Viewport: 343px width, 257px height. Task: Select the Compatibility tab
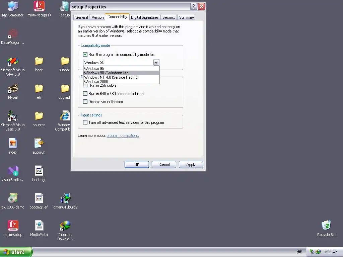[117, 17]
